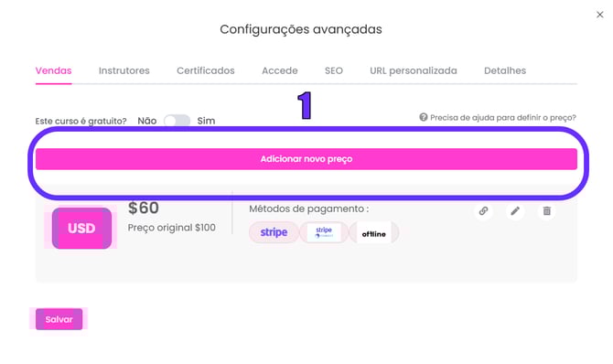Click the Salvar button

[x=59, y=319]
